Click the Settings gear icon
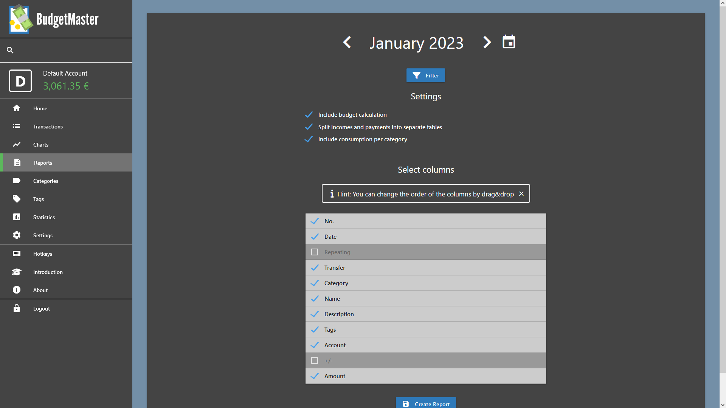The height and width of the screenshot is (408, 726). pyautogui.click(x=17, y=235)
